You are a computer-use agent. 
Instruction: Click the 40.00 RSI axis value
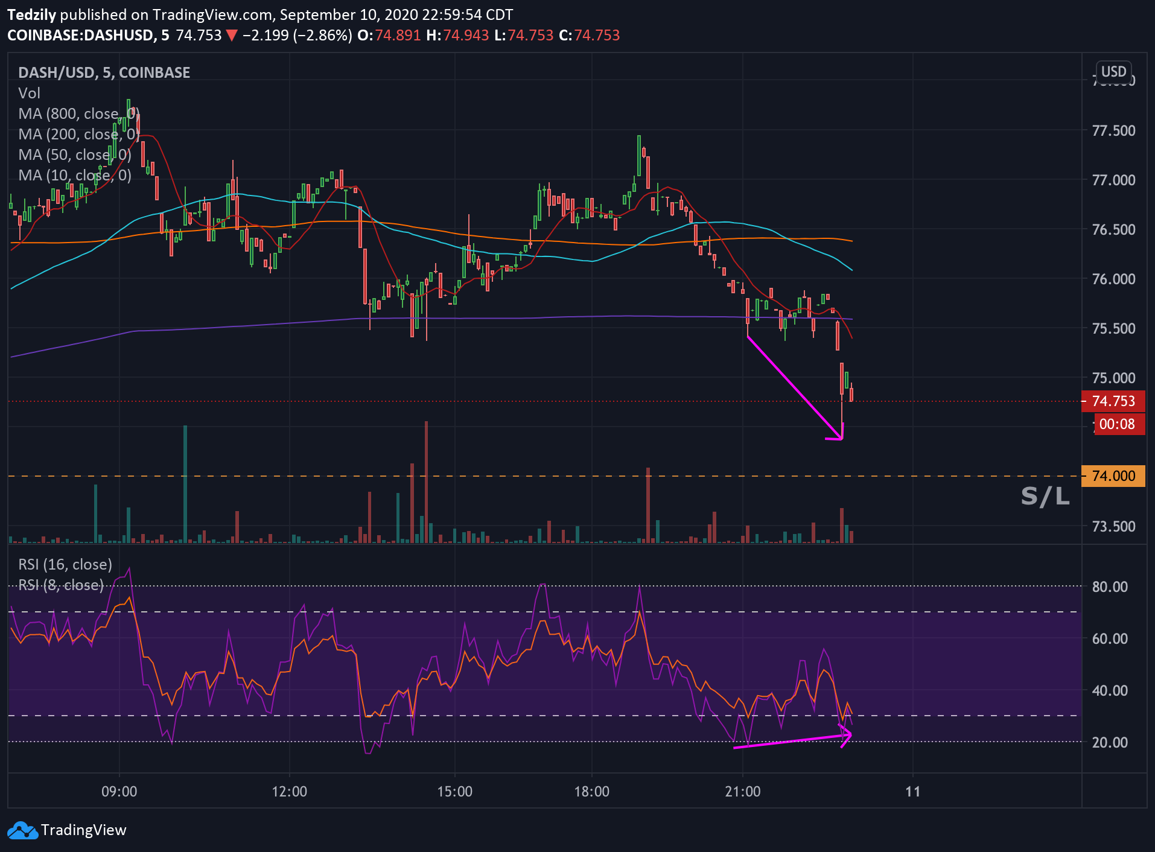point(1110,691)
